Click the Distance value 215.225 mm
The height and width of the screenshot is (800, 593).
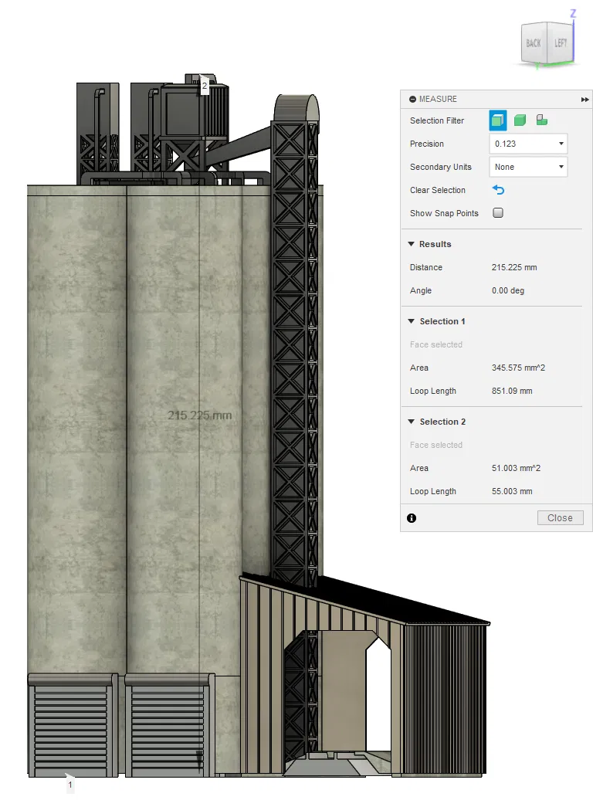[x=514, y=267]
